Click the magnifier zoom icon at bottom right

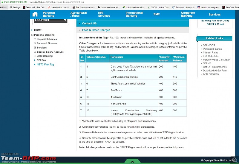pyautogui.click(x=235, y=160)
